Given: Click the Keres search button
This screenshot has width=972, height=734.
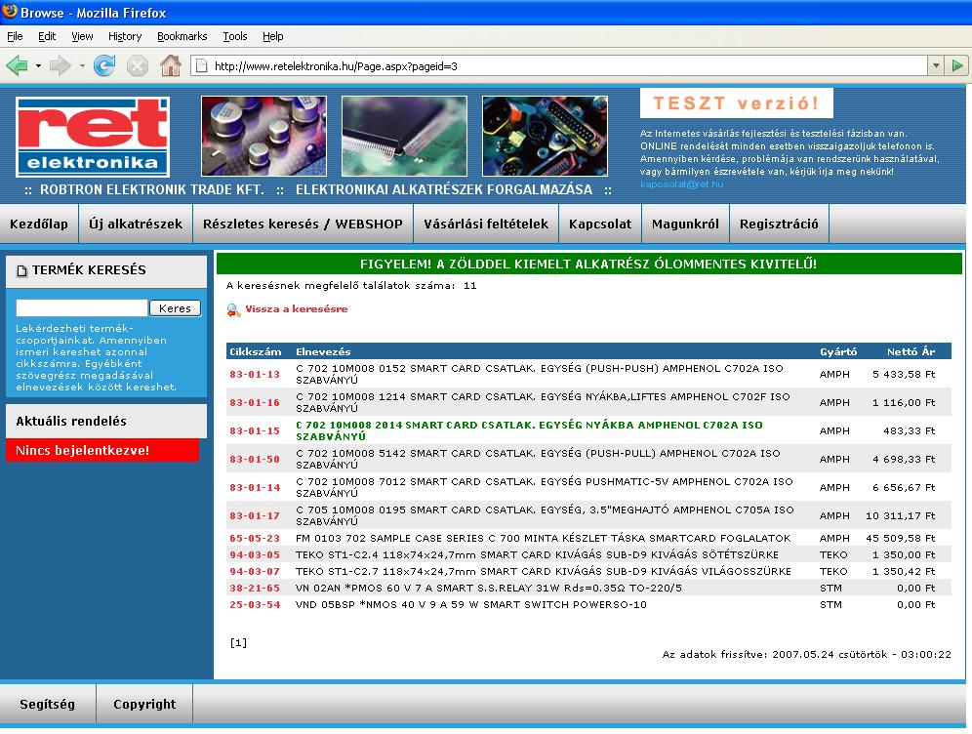Looking at the screenshot, I should (176, 308).
